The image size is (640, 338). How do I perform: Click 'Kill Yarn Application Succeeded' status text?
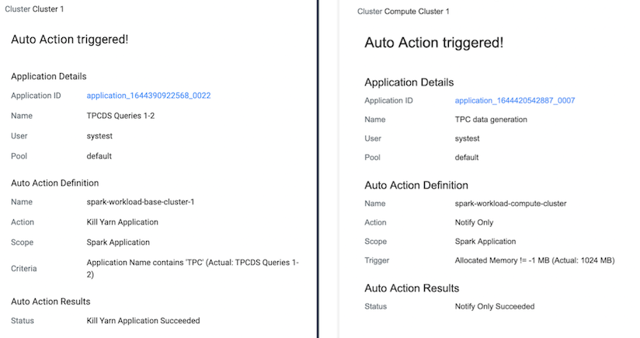click(143, 320)
